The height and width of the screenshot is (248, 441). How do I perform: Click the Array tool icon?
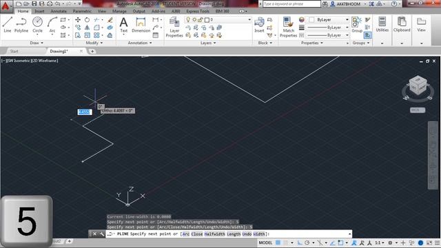click(x=96, y=35)
